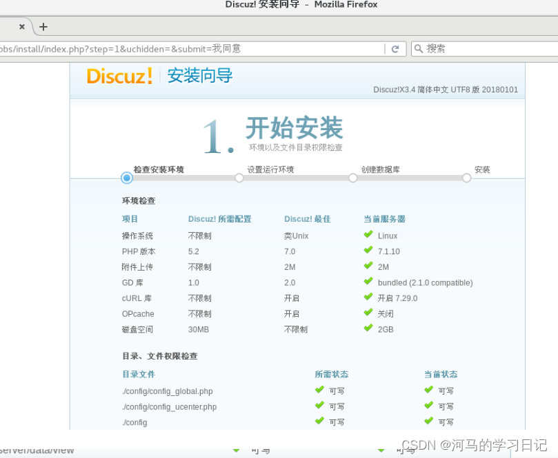Click ./config directory entry

pyautogui.click(x=134, y=422)
